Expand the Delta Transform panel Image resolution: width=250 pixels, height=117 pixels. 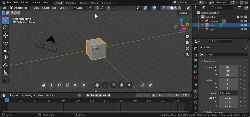pos(214,112)
